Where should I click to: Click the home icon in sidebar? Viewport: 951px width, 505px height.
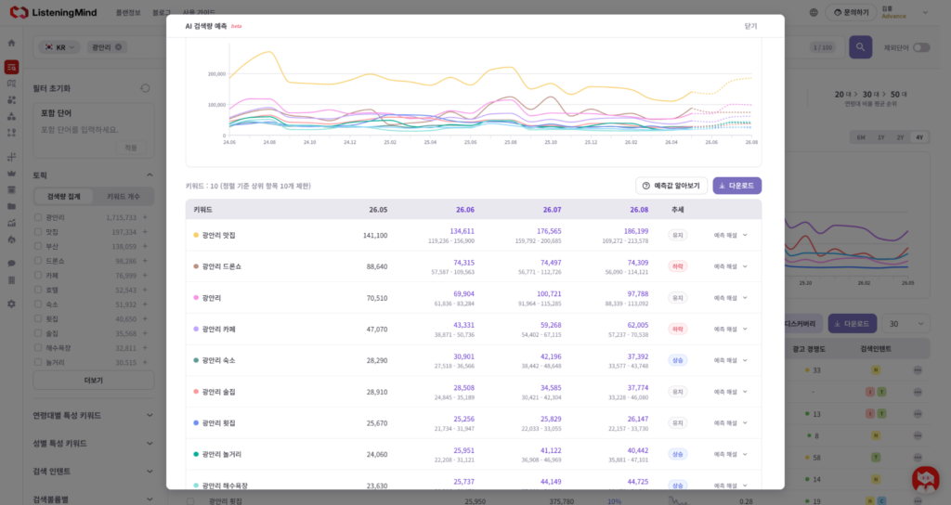(11, 43)
